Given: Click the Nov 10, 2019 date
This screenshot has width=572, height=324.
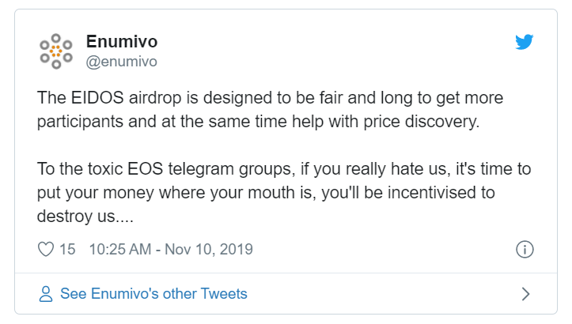Looking at the screenshot, I should coord(210,250).
